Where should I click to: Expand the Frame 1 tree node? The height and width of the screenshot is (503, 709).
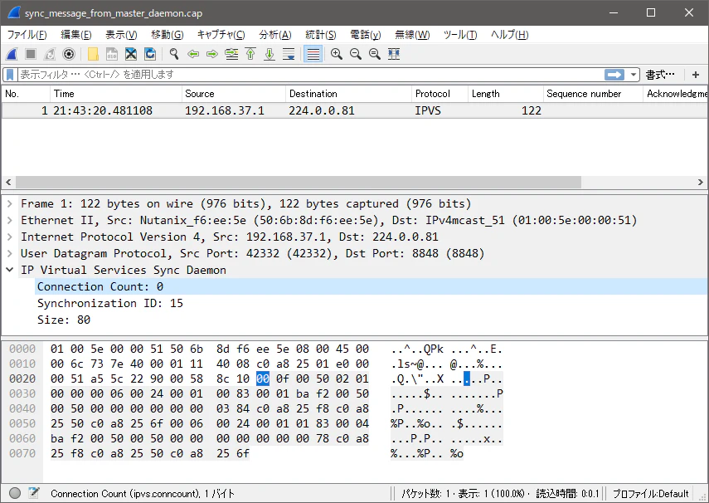coord(9,203)
